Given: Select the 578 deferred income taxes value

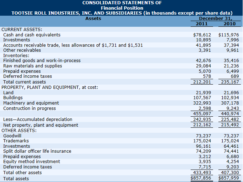Looking at the screenshot, I should click(207, 76).
